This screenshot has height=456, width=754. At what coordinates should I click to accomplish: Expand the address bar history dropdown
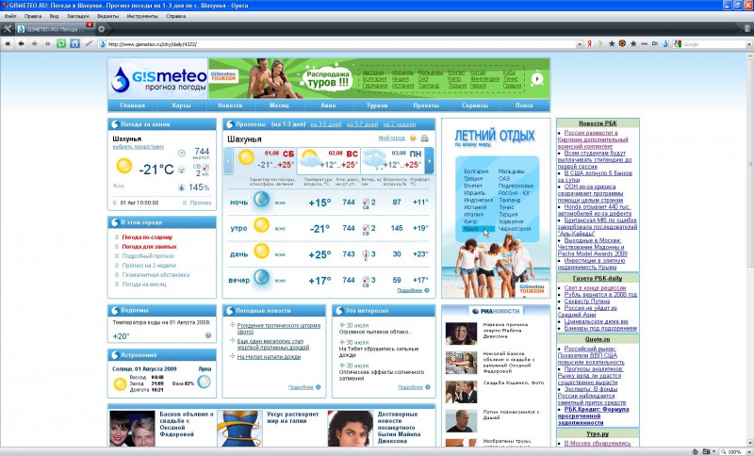(580, 44)
